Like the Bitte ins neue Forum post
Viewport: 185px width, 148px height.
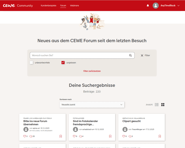pyautogui.click(x=25, y=136)
